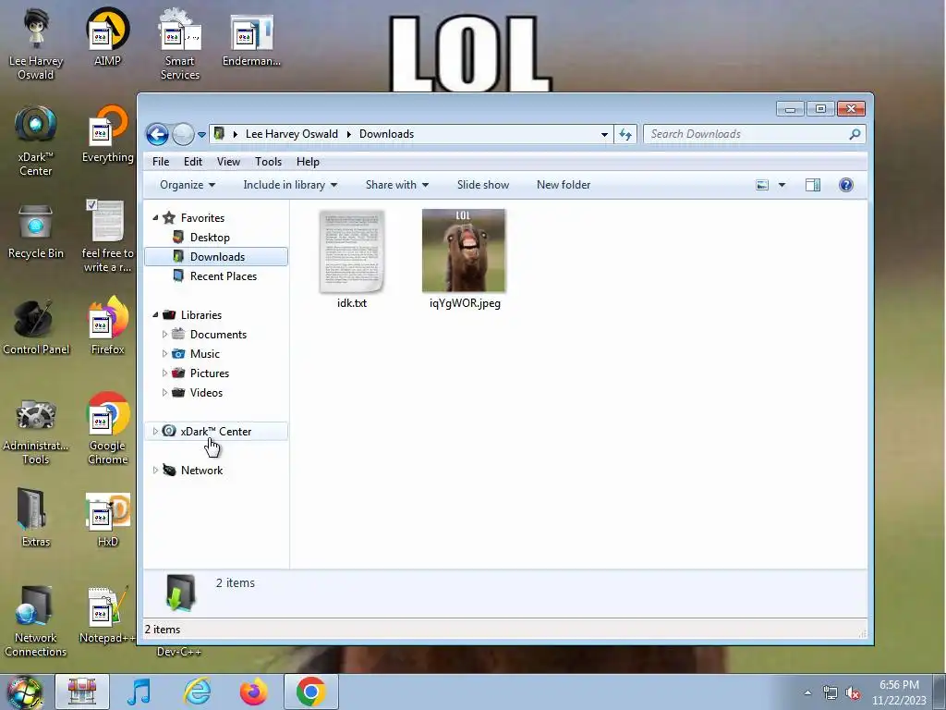Click the muted volume tray icon
Image resolution: width=946 pixels, height=710 pixels.
(853, 693)
